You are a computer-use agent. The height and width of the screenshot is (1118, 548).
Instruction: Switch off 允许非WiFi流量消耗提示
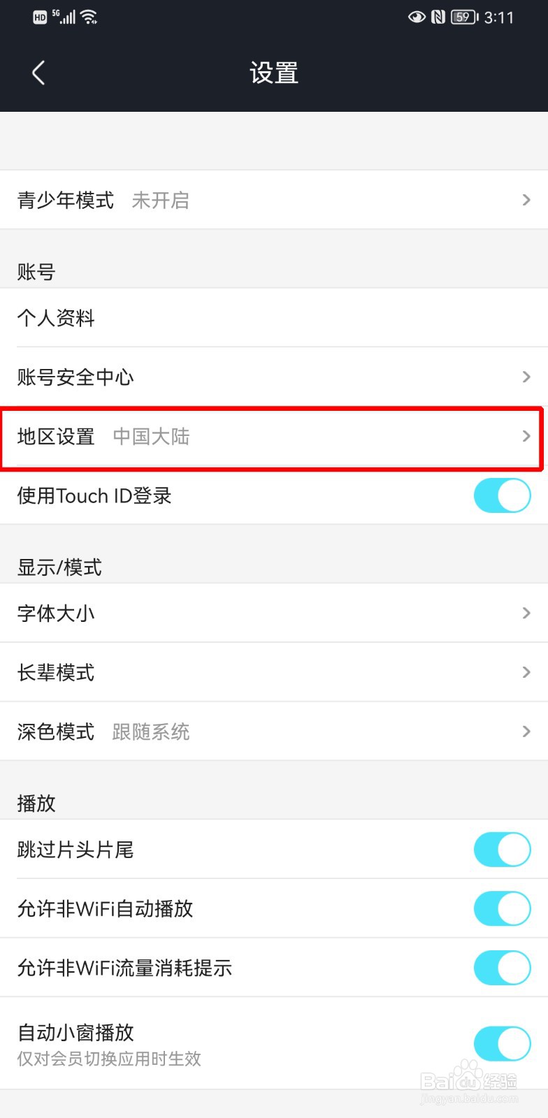coord(503,968)
